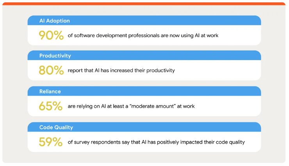
Task: Click the word "productivity" in the 80% sentence
Action: click(161, 71)
